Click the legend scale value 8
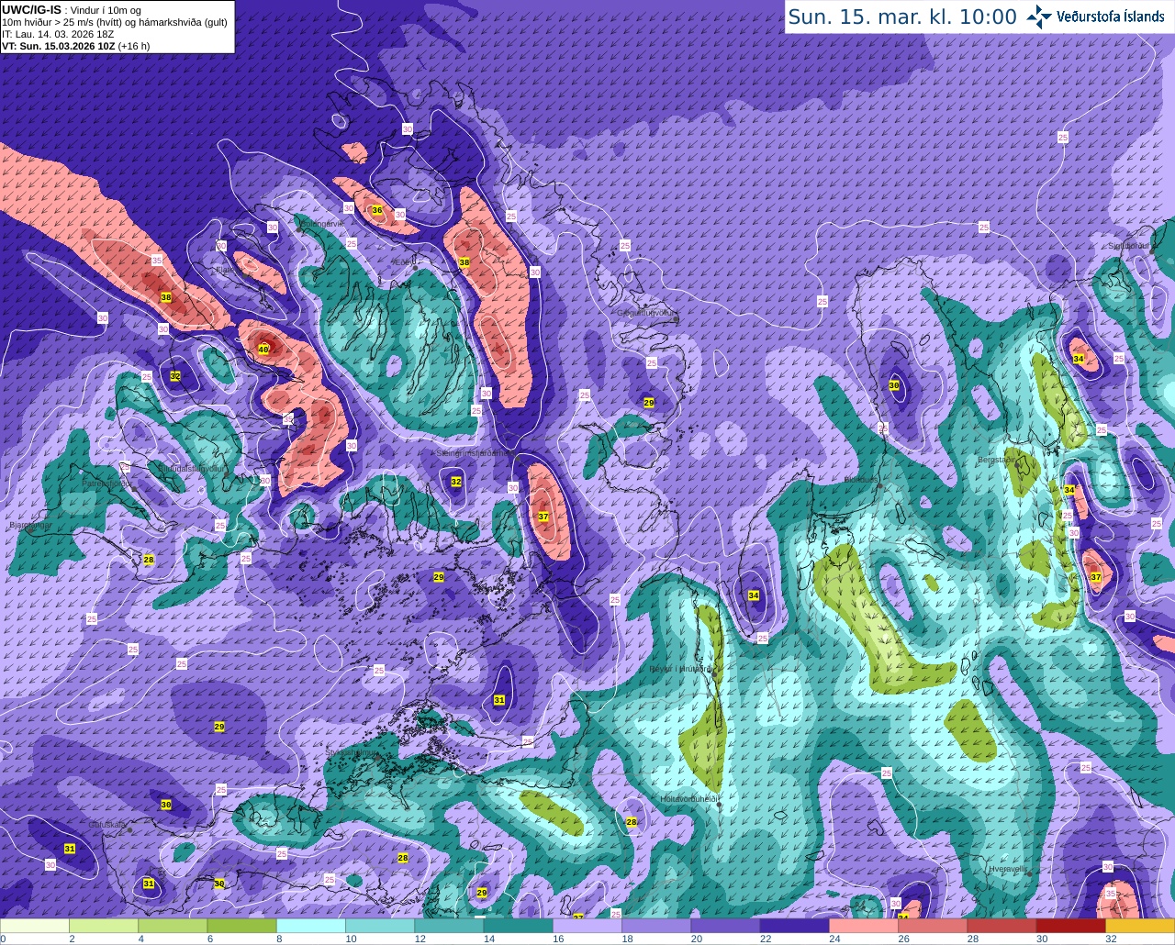This screenshot has width=1175, height=945. click(x=278, y=939)
